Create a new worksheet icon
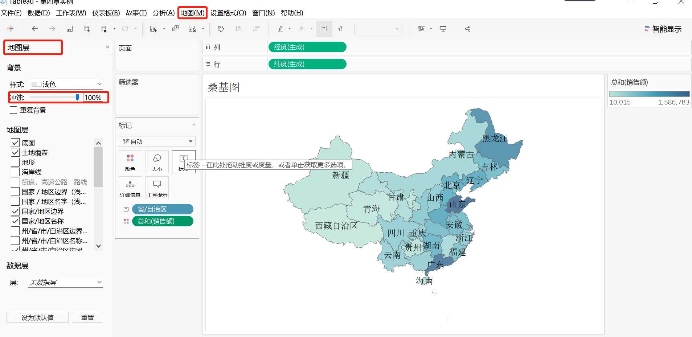 tap(153, 29)
